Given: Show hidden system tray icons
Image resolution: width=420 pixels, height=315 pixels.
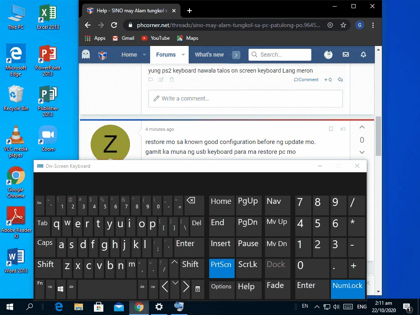Looking at the screenshot, I should click(317, 307).
